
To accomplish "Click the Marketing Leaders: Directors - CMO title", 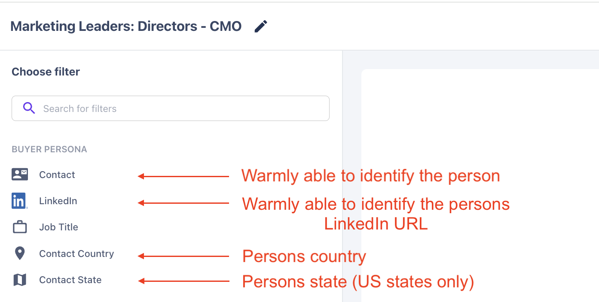I will pyautogui.click(x=126, y=27).
